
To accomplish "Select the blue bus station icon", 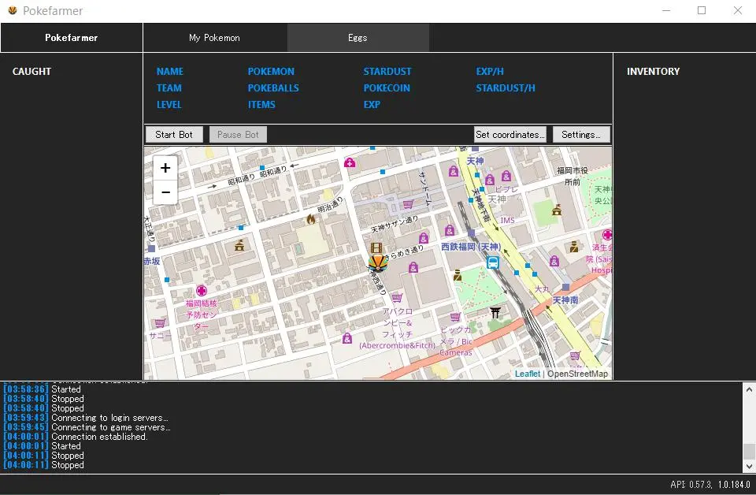I will pos(492,262).
